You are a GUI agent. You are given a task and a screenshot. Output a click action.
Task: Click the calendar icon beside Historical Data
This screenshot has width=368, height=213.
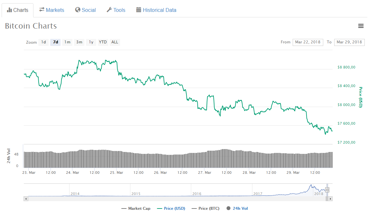click(x=139, y=10)
